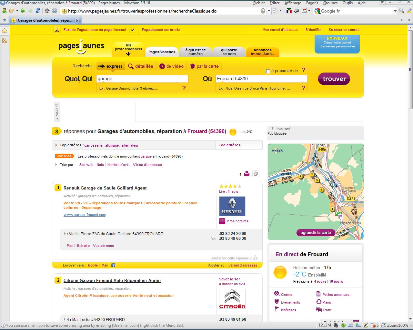Close the Garages d'automobiles browser tab
413x330 pixels.
click(77, 20)
